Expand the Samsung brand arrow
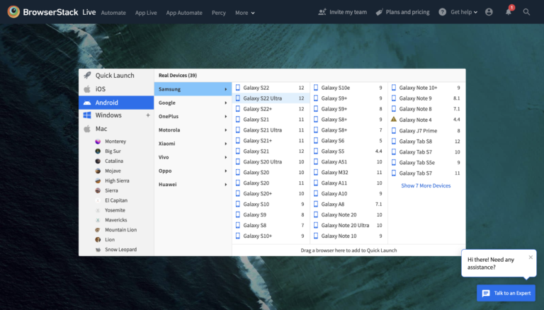The width and height of the screenshot is (544, 310). 225,89
